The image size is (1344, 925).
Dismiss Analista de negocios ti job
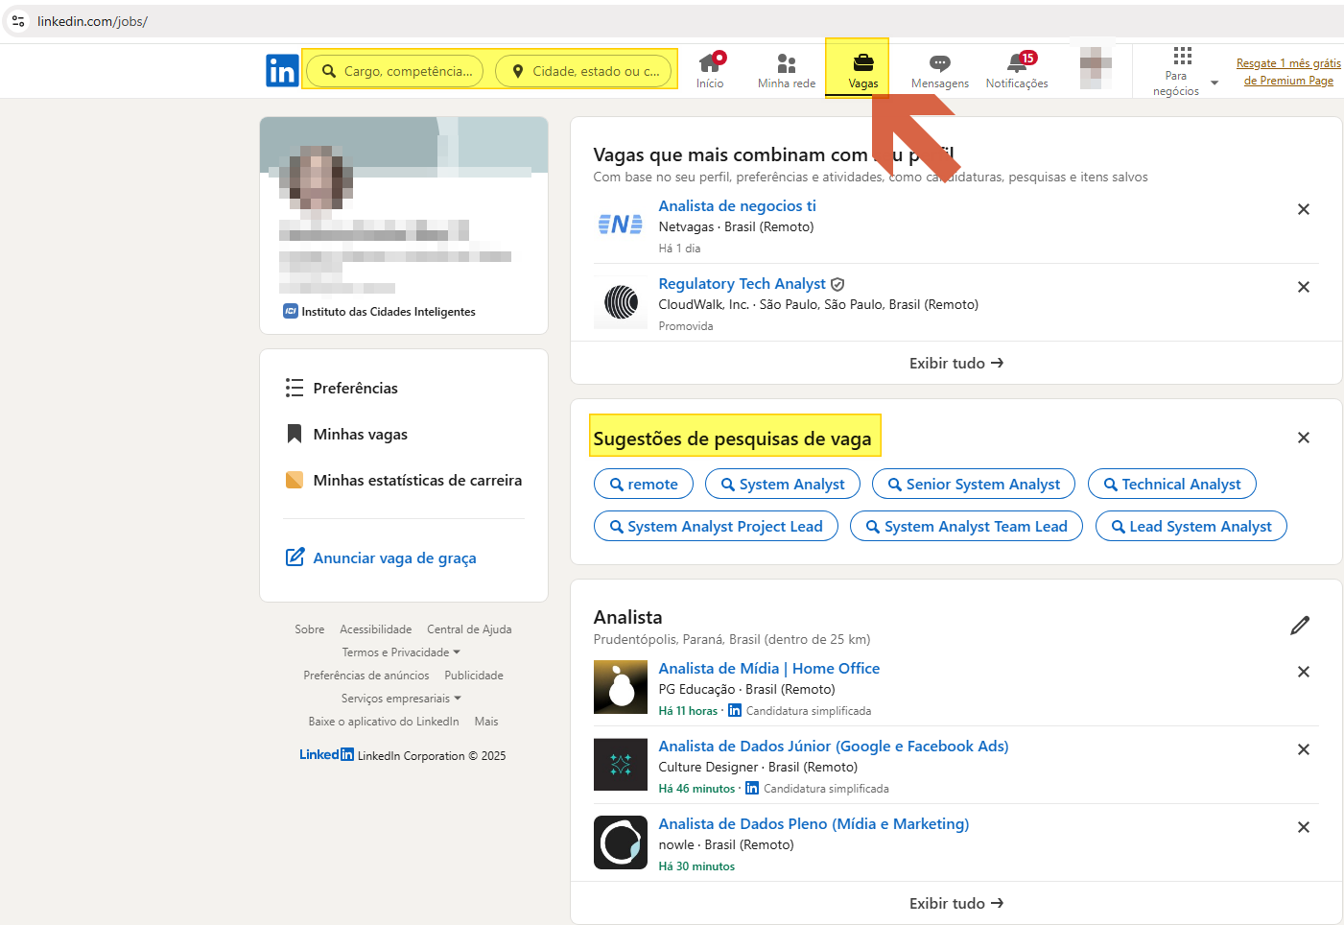click(x=1304, y=209)
